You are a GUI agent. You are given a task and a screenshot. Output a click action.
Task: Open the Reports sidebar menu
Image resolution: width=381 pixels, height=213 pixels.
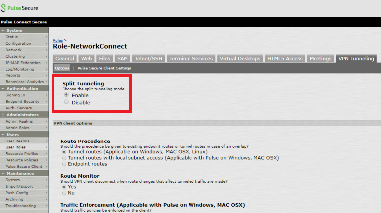pos(24,75)
